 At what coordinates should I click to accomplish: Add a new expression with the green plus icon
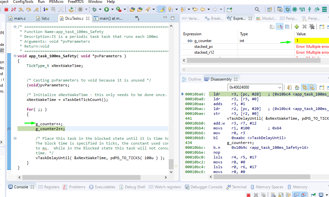[x=297, y=27]
